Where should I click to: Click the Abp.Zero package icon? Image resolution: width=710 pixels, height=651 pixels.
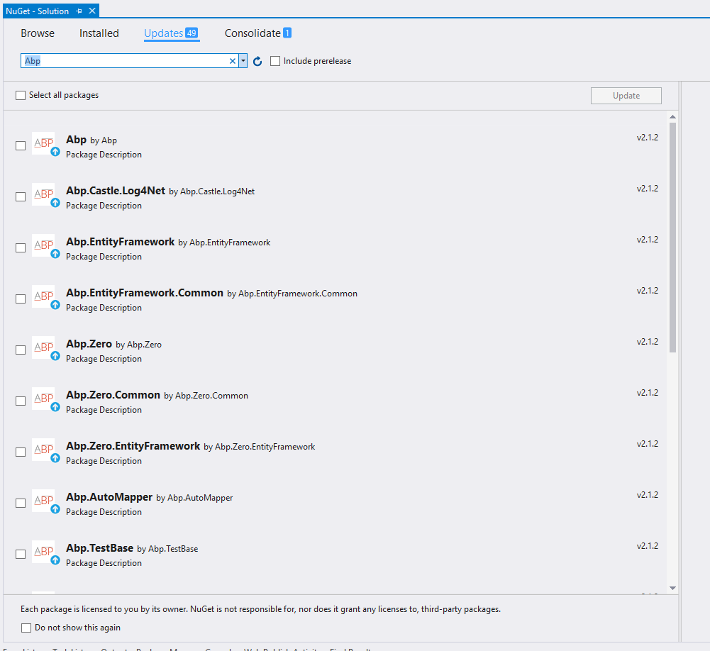coord(44,347)
